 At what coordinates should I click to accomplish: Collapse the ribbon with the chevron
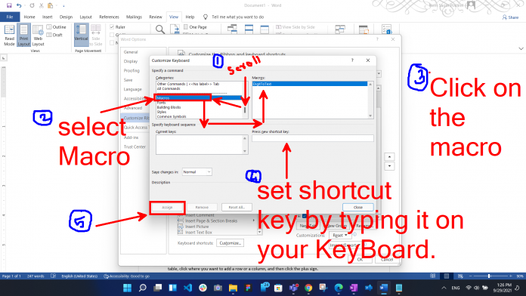521,48
